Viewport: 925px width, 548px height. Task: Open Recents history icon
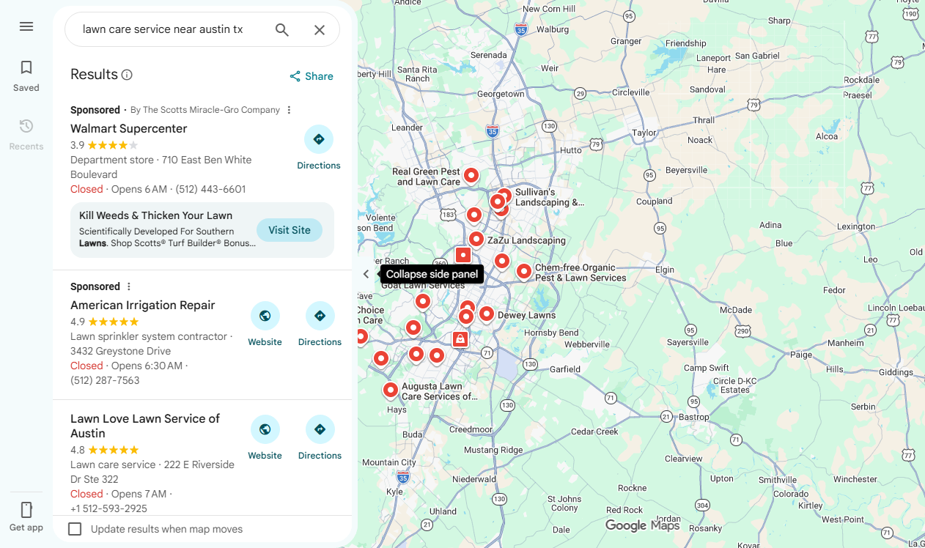pyautogui.click(x=26, y=126)
